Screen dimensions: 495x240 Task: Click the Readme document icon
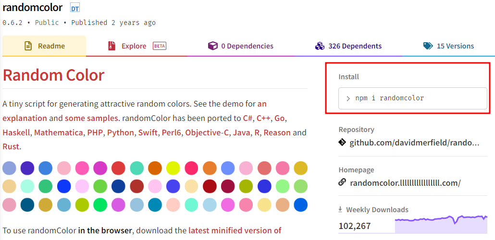click(28, 46)
